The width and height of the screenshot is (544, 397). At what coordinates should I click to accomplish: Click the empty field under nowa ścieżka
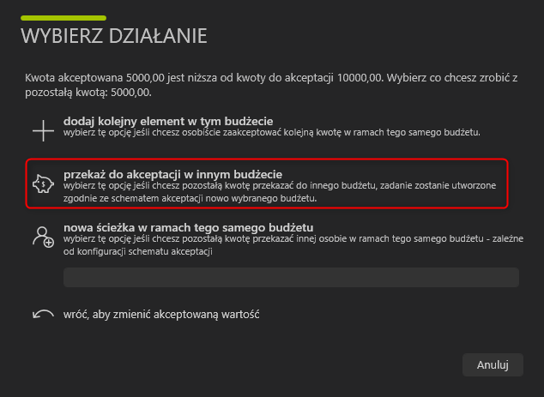(291, 277)
